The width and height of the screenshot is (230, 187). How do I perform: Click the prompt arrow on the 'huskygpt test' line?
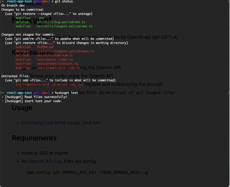(x=2, y=93)
